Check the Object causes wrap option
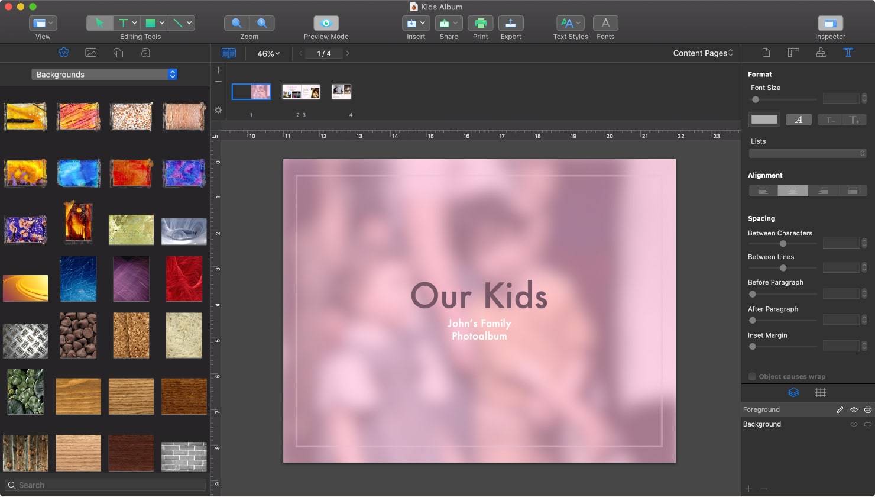875x497 pixels. [752, 376]
